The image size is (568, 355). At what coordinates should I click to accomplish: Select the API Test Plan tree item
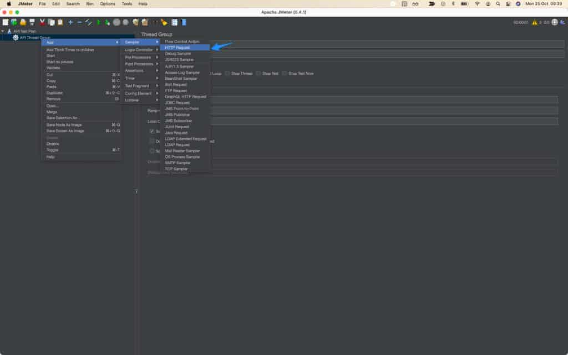(x=24, y=31)
